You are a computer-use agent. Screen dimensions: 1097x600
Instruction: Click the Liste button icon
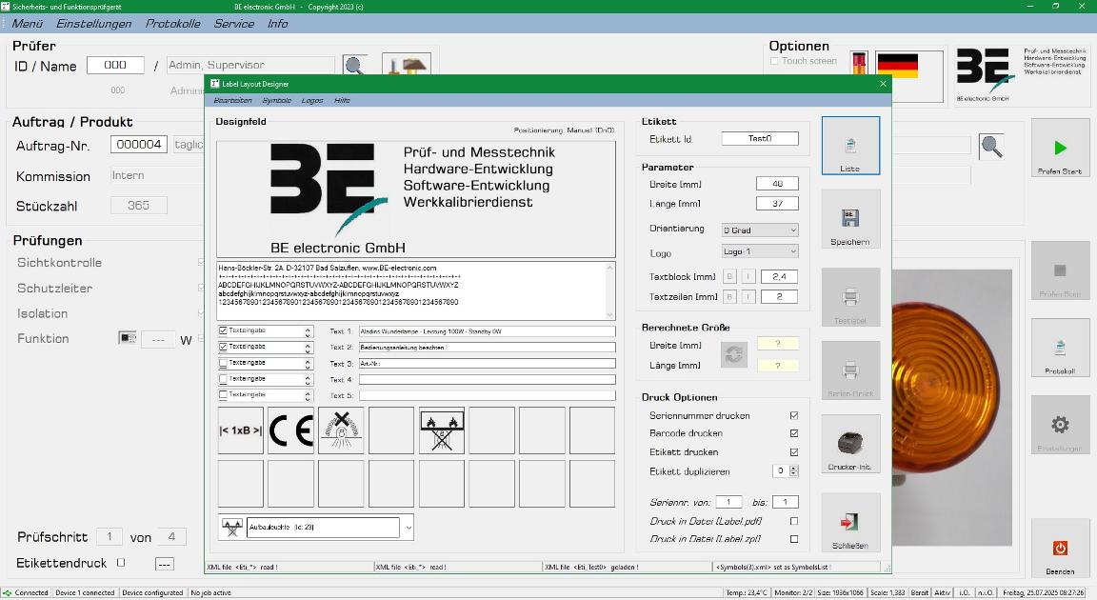pos(850,146)
